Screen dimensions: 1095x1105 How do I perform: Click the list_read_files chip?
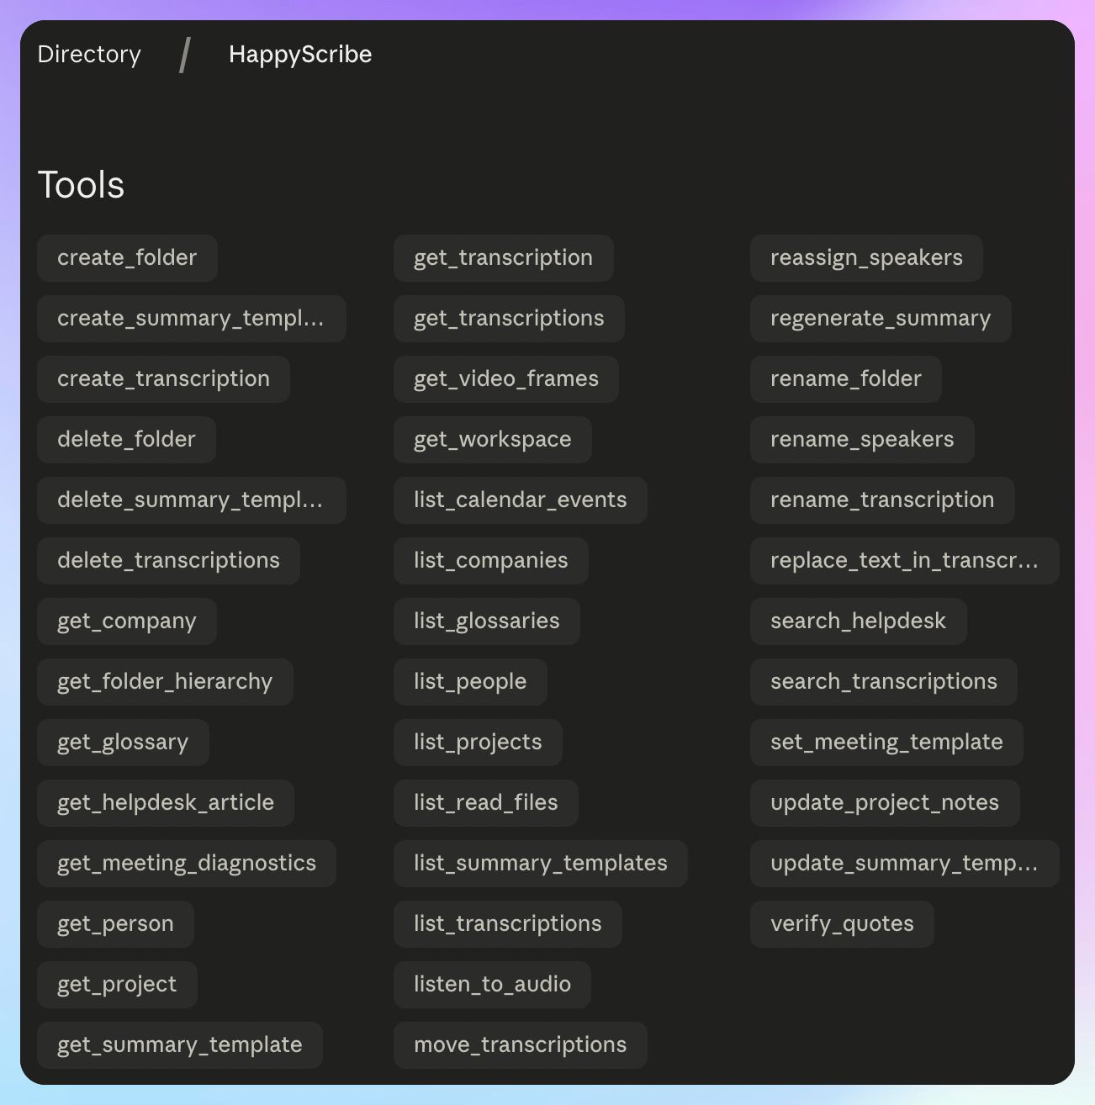pos(486,803)
